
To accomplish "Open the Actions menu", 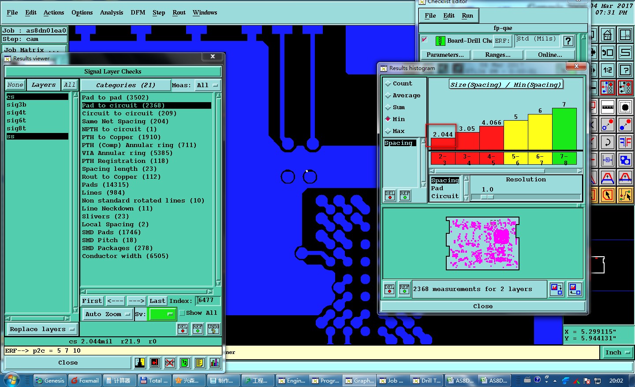I will 54,12.
